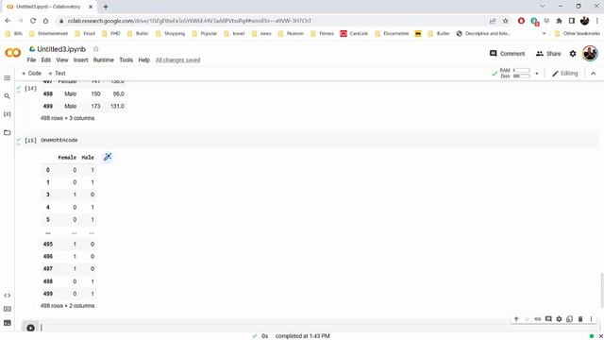Open the tab search chevron
This screenshot has width=604, height=340.
(543, 7)
